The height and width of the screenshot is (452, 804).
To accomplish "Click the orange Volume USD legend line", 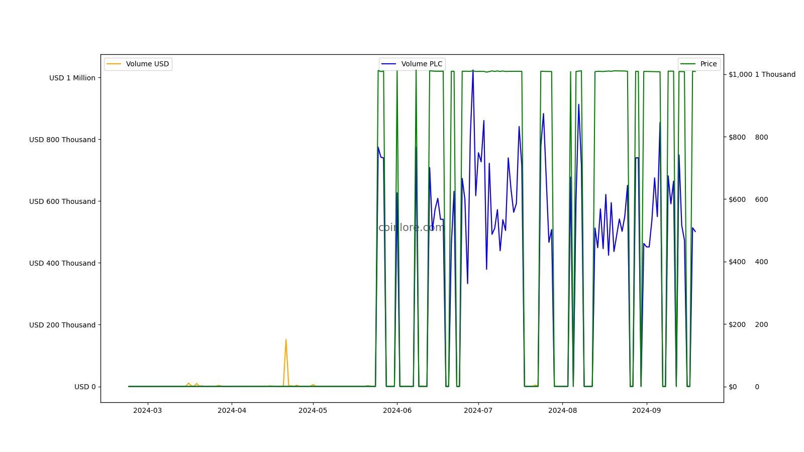I will pyautogui.click(x=114, y=64).
